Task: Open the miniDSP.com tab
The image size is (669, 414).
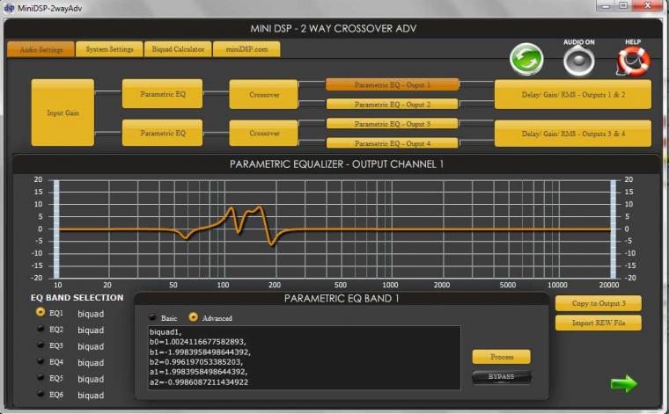Action: 246,49
